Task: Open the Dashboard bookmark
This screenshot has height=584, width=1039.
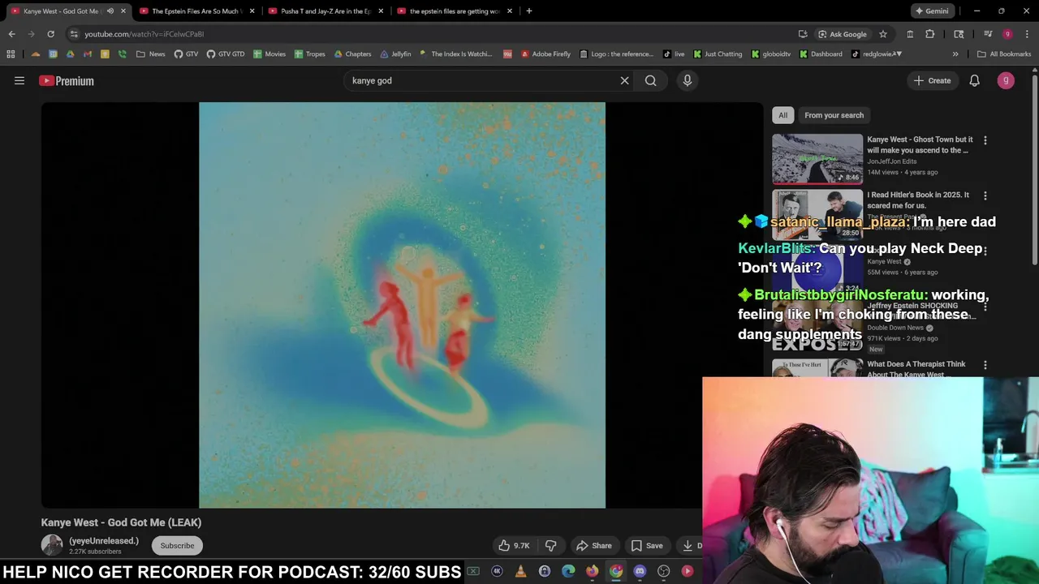Action: click(821, 54)
